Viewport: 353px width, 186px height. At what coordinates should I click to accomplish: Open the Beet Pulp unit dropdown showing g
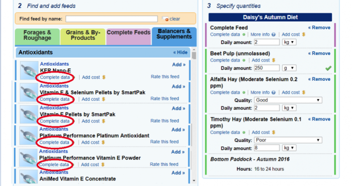289,68
